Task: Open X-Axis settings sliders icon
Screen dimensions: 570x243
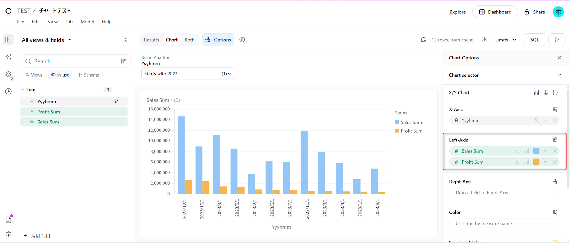Action: click(555, 109)
